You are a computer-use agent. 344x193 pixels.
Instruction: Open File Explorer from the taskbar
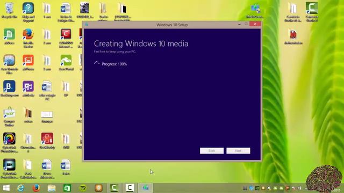[52, 188]
